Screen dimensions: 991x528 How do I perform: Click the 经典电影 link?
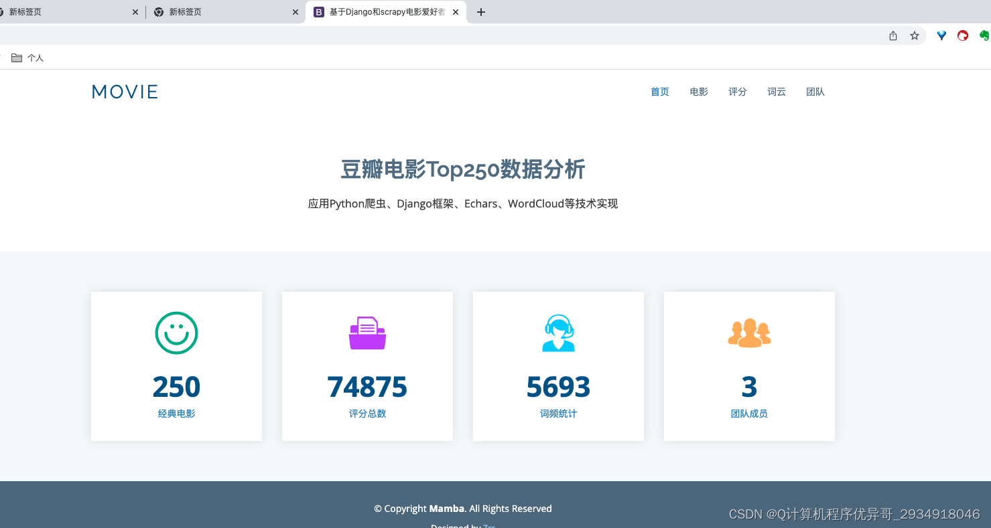176,414
